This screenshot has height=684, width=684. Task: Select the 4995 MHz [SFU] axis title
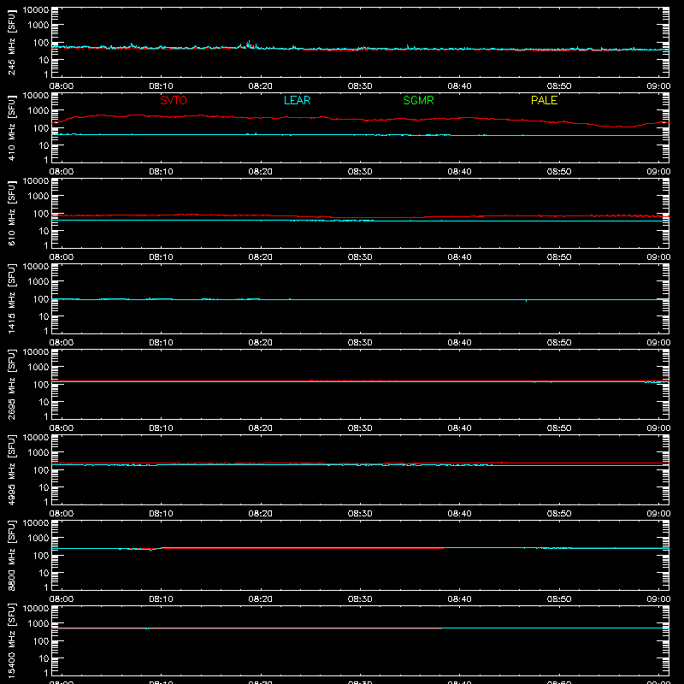[x=11, y=469]
